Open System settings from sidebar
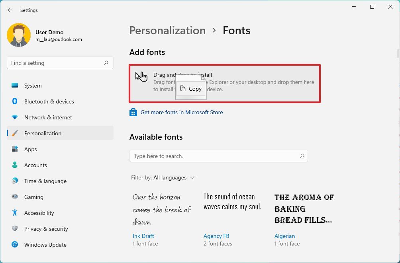Viewport: 400px width, 263px height. (33, 86)
